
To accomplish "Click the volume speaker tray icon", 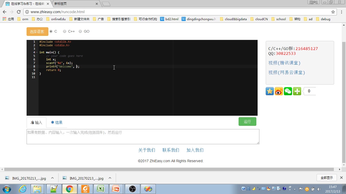I will (319, 189).
